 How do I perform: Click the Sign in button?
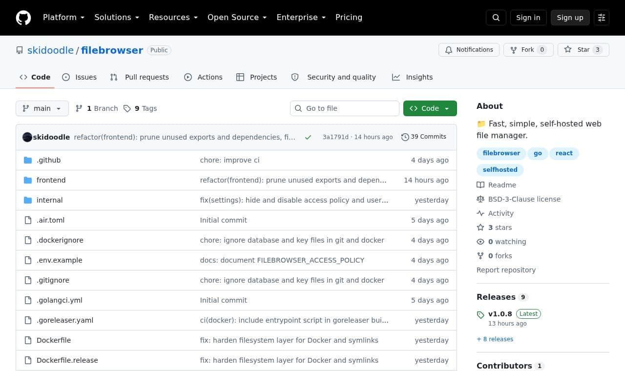click(528, 18)
